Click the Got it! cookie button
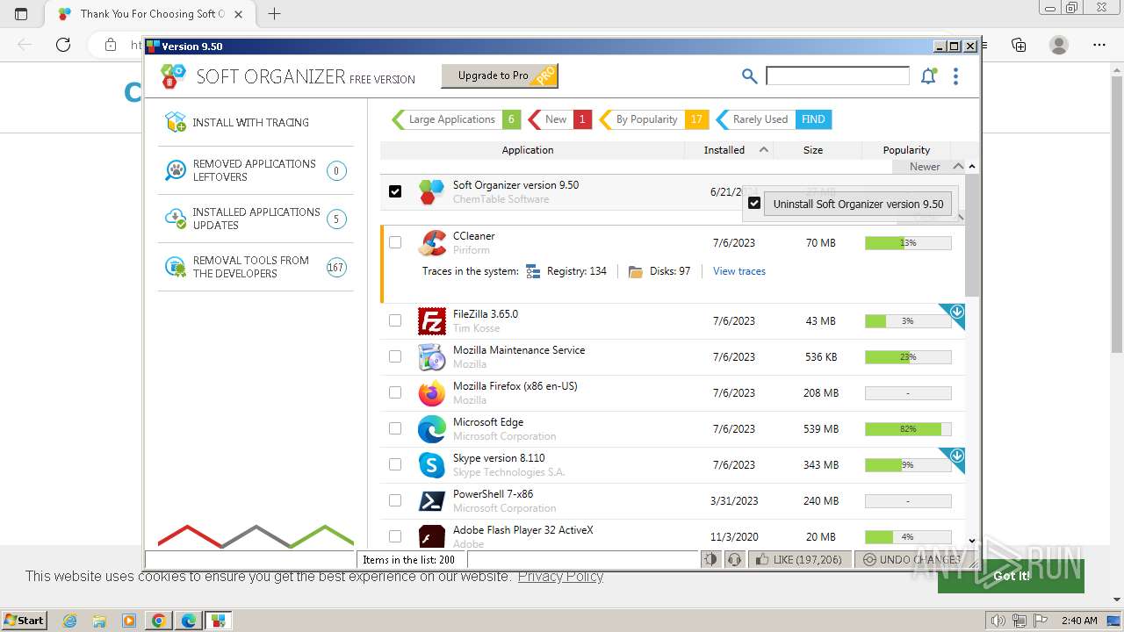The width and height of the screenshot is (1124, 632). pos(1011,576)
